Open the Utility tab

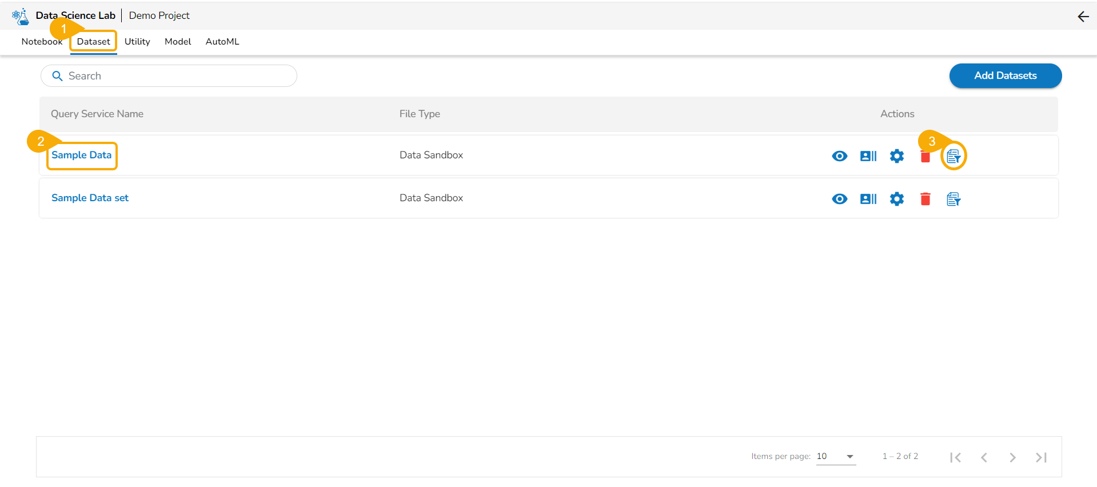[137, 42]
